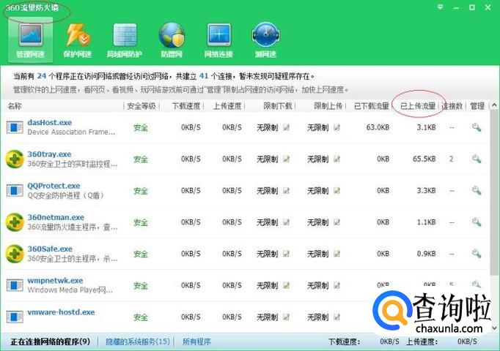Sort by 安全等级 column header
500x351 pixels.
pyautogui.click(x=141, y=106)
